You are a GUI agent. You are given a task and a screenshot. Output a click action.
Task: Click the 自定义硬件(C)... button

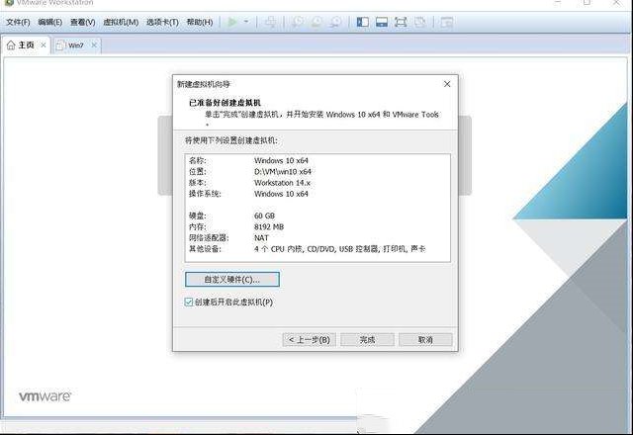coord(232,279)
